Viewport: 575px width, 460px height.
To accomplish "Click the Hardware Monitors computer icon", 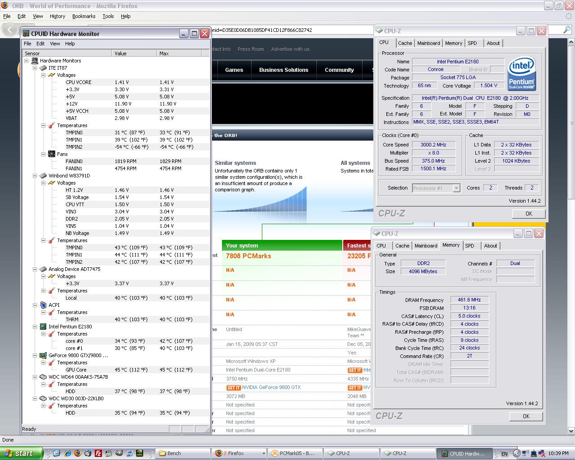I will (35, 61).
